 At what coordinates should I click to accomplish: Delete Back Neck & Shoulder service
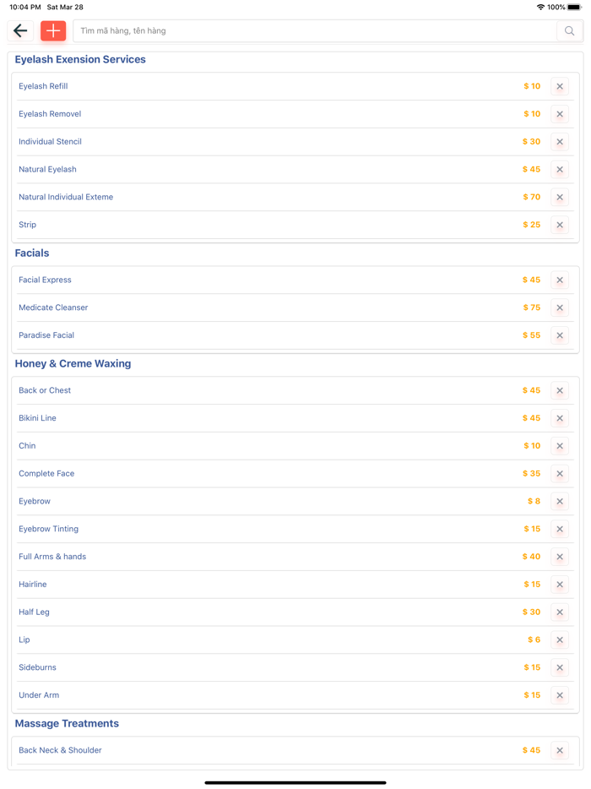(x=560, y=750)
